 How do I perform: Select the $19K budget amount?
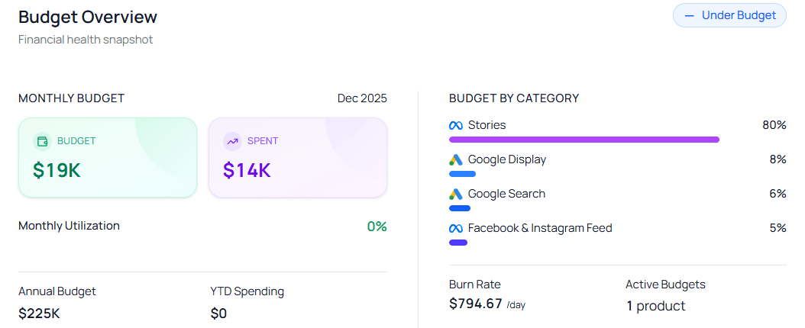[57, 170]
